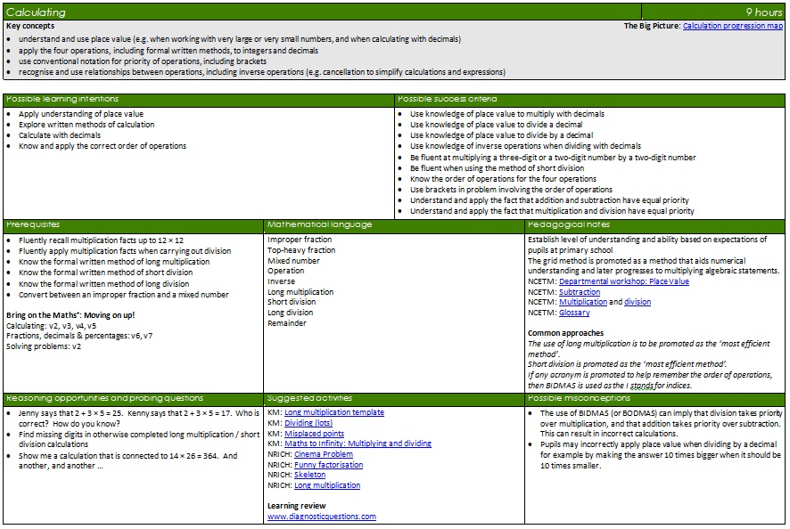Click 'Use brackets in problem involving the order of operations'
Image resolution: width=790 pixels, height=529 pixels.
[x=512, y=190]
